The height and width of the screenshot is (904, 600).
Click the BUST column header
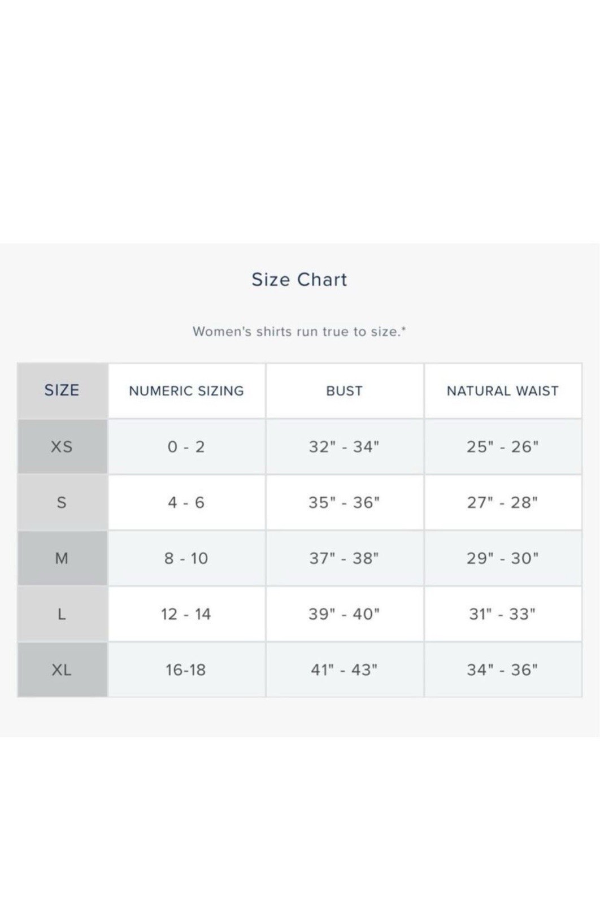[x=345, y=390]
